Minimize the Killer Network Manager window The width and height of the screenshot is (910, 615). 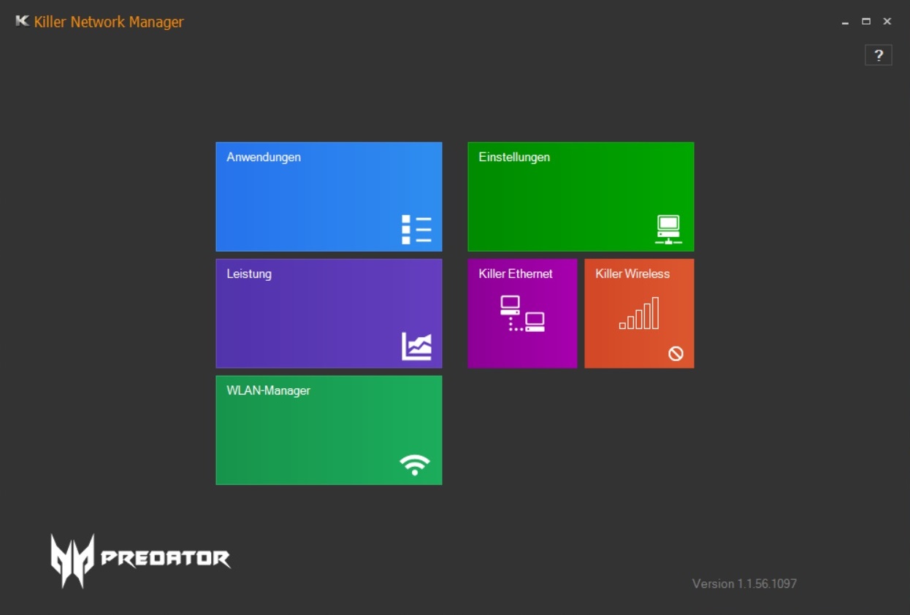[x=845, y=22]
